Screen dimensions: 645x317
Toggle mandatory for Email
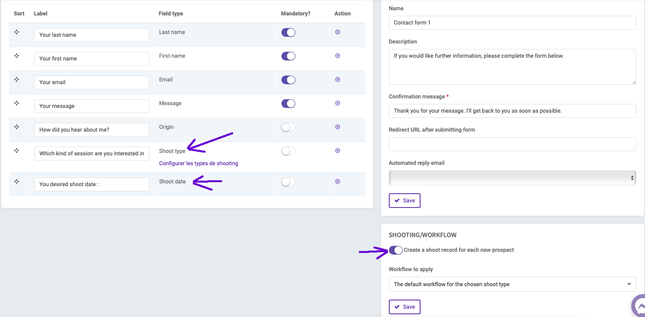pyautogui.click(x=288, y=80)
